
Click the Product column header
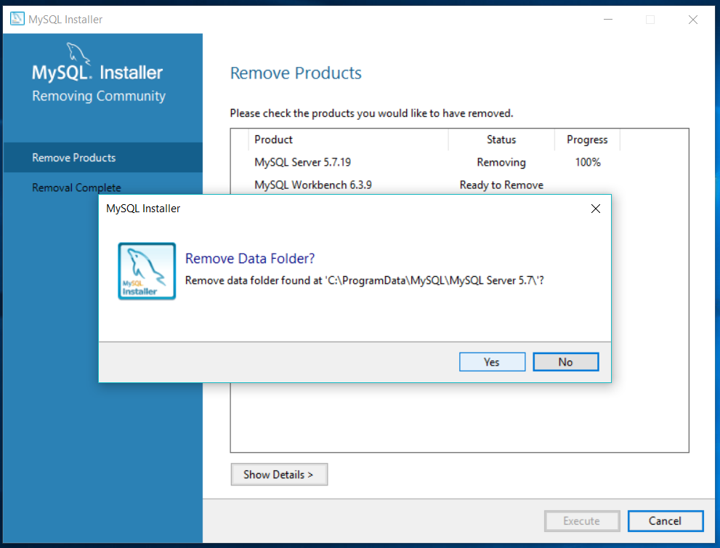[x=348, y=140]
